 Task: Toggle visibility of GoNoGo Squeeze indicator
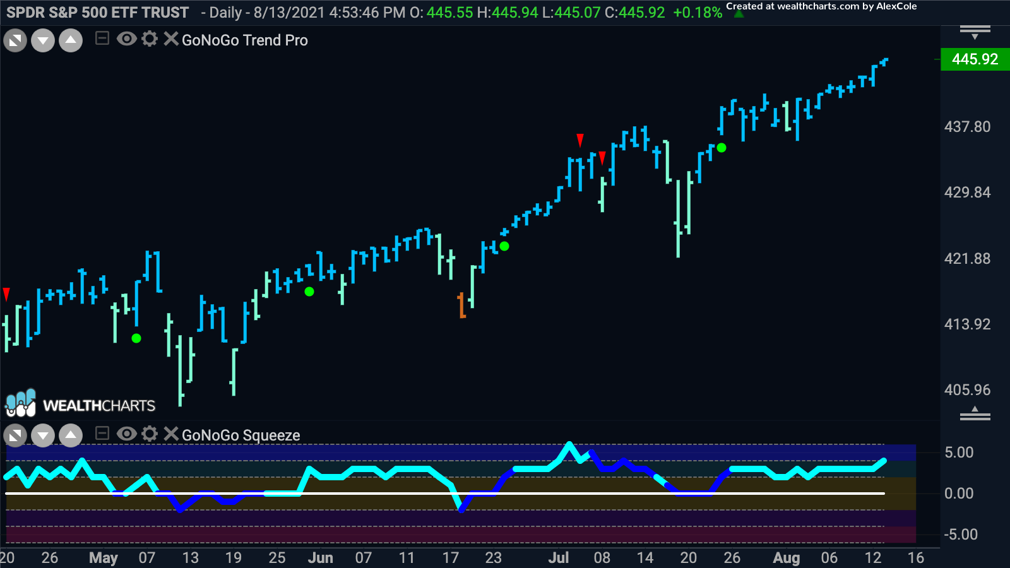point(128,434)
